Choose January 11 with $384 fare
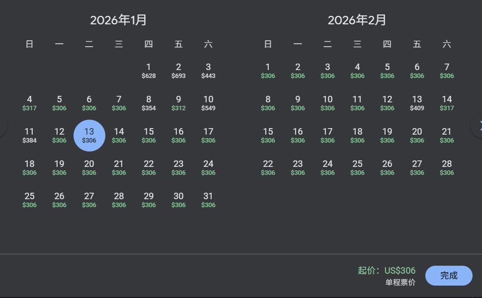Screen dimensions: 482x298 [29, 135]
